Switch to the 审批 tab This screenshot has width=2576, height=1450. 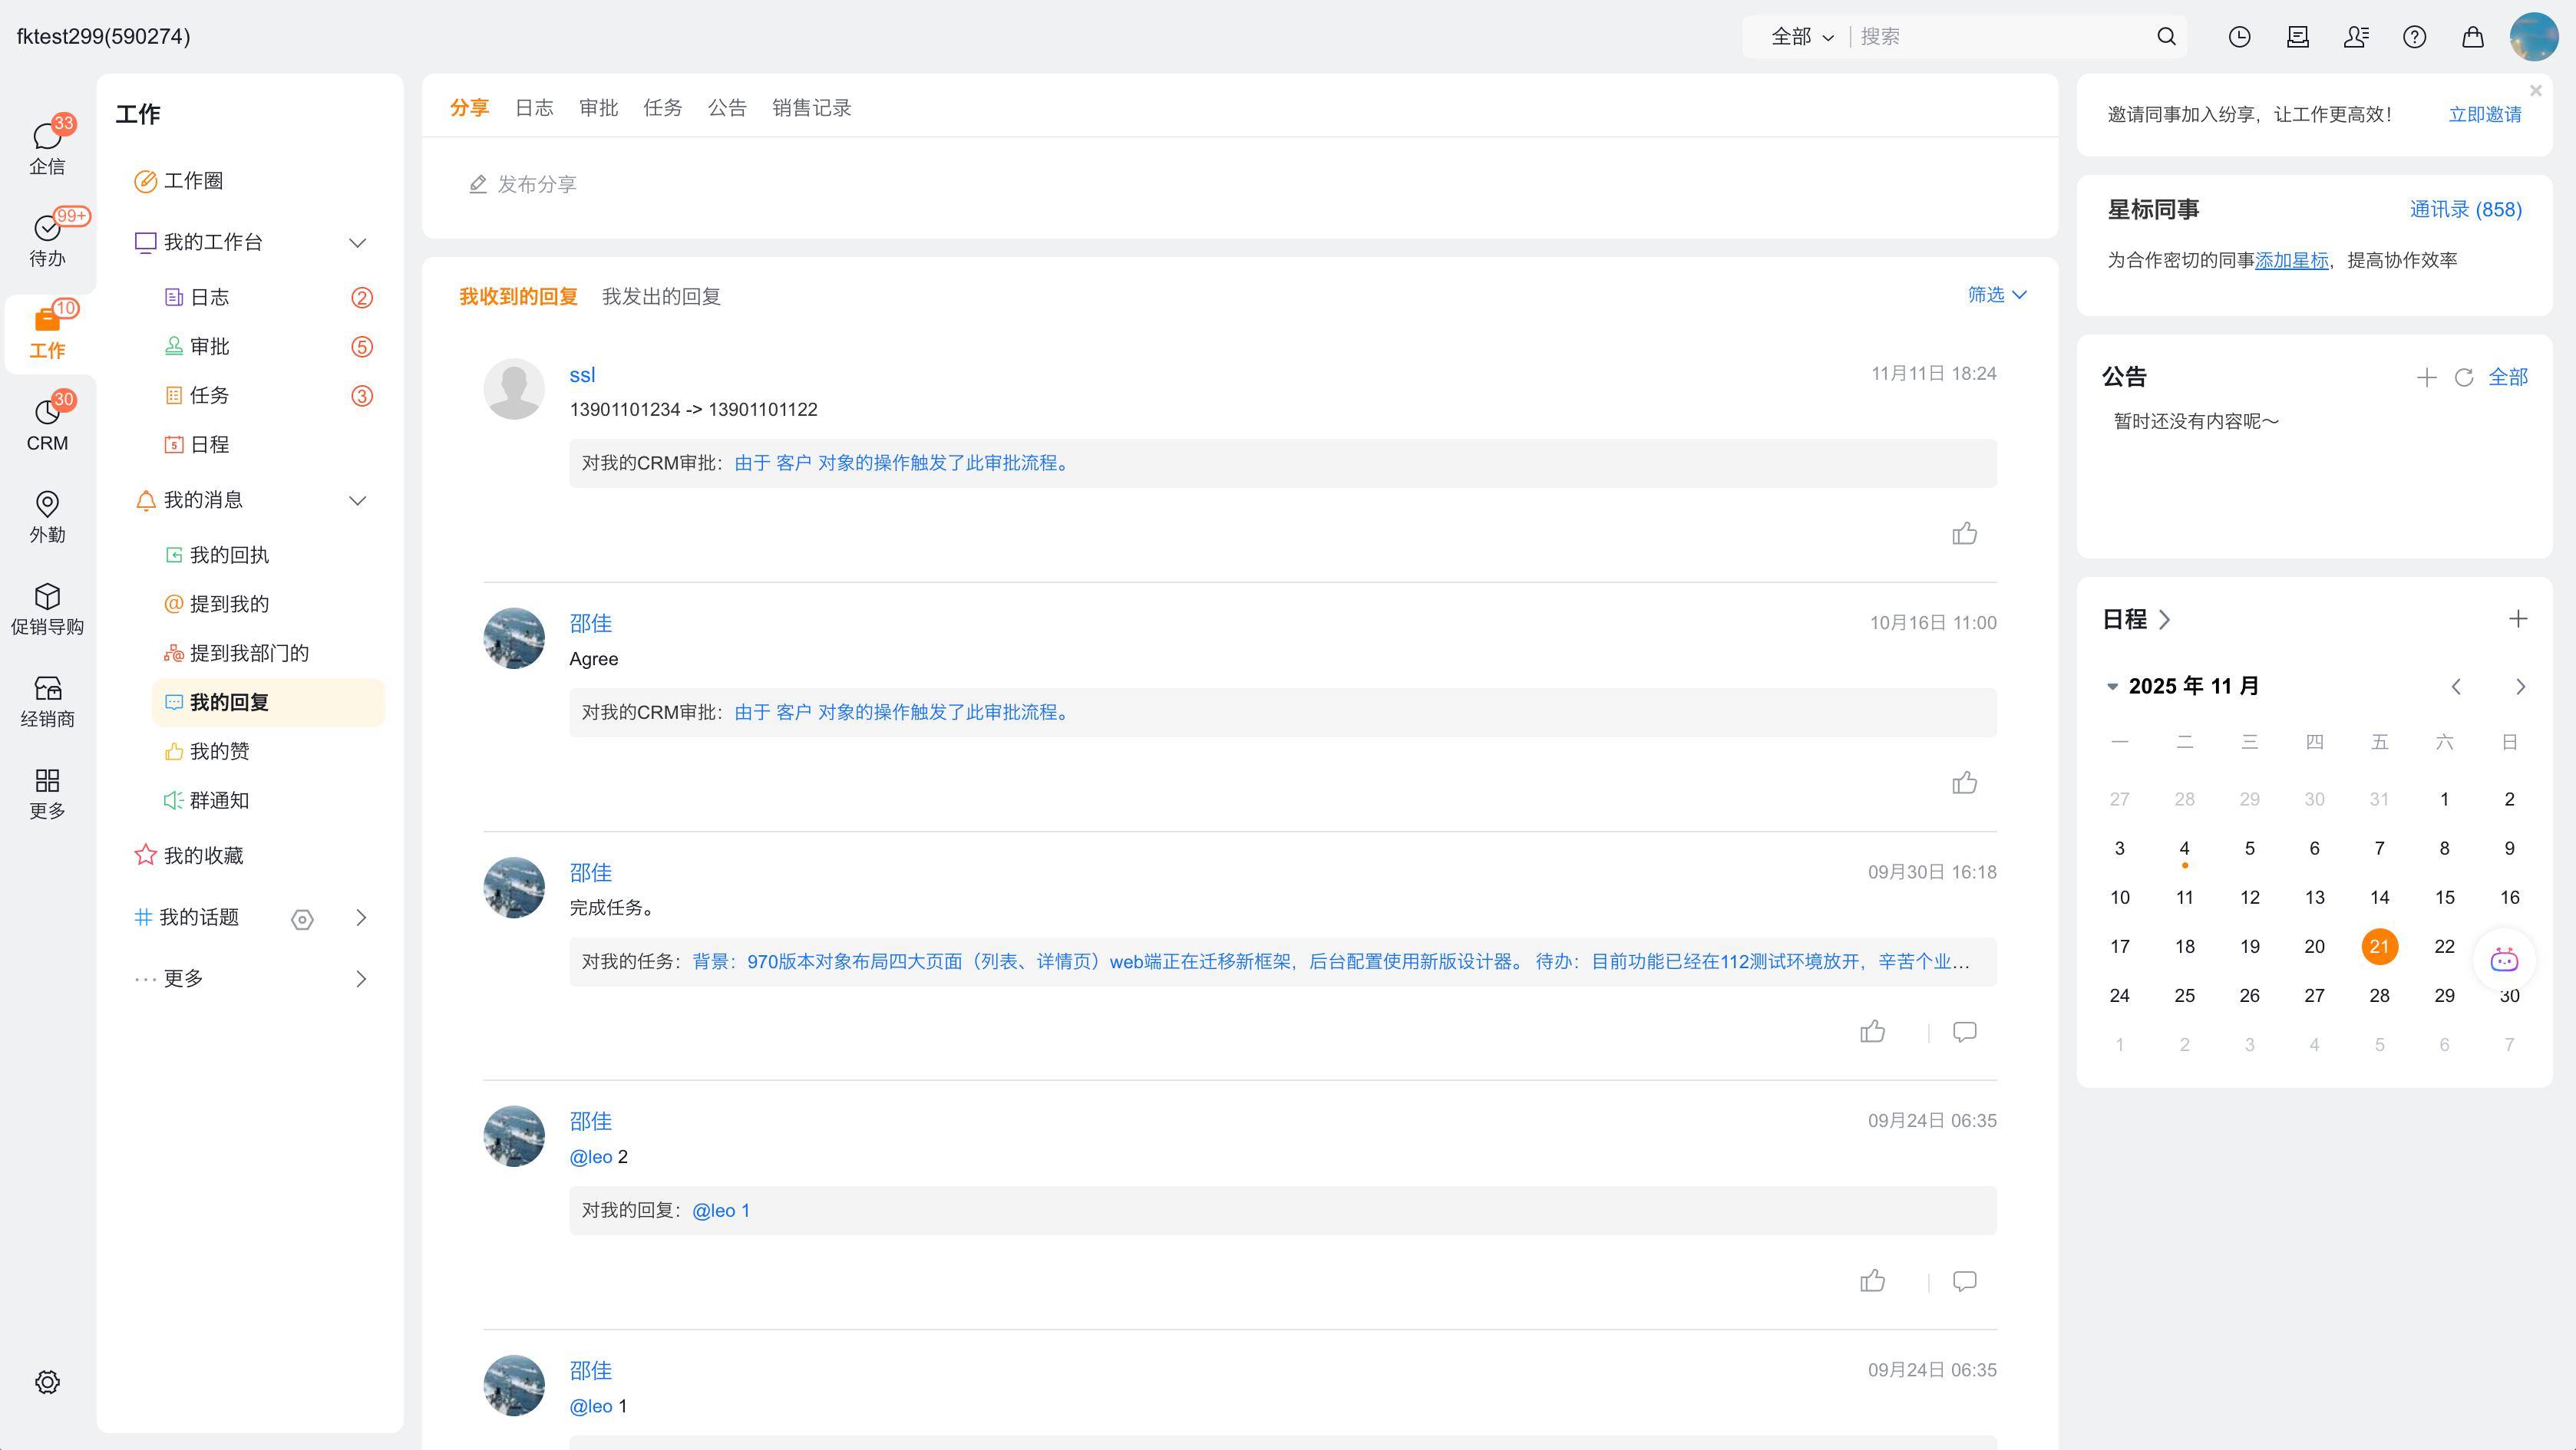[x=598, y=108]
